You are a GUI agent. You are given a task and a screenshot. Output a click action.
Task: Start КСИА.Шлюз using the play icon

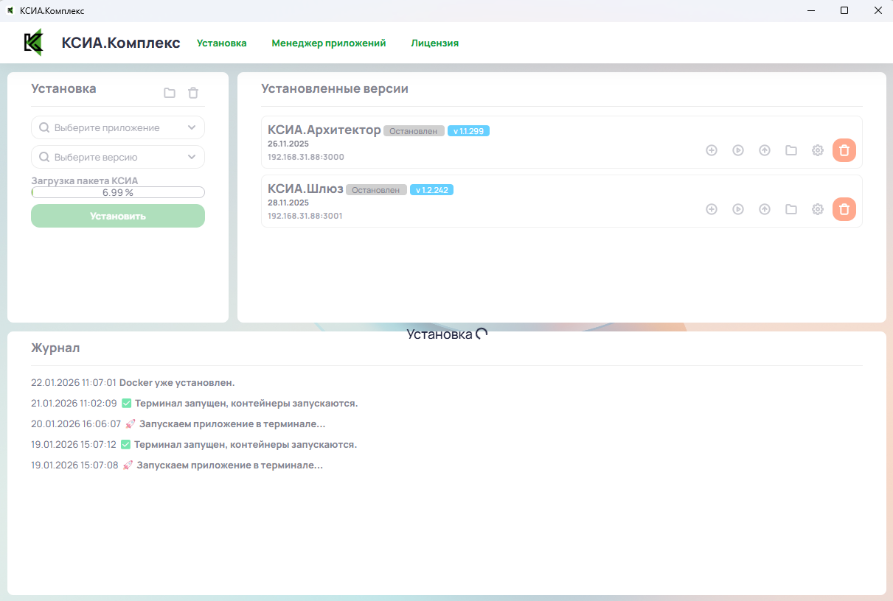point(738,208)
